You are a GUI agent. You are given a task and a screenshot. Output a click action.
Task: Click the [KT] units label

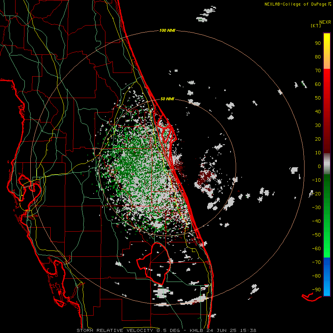(x=316, y=26)
